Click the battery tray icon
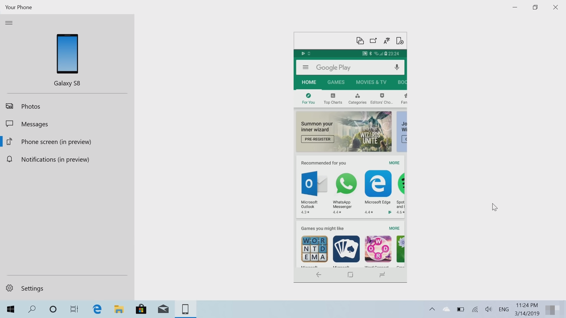 coord(460,309)
